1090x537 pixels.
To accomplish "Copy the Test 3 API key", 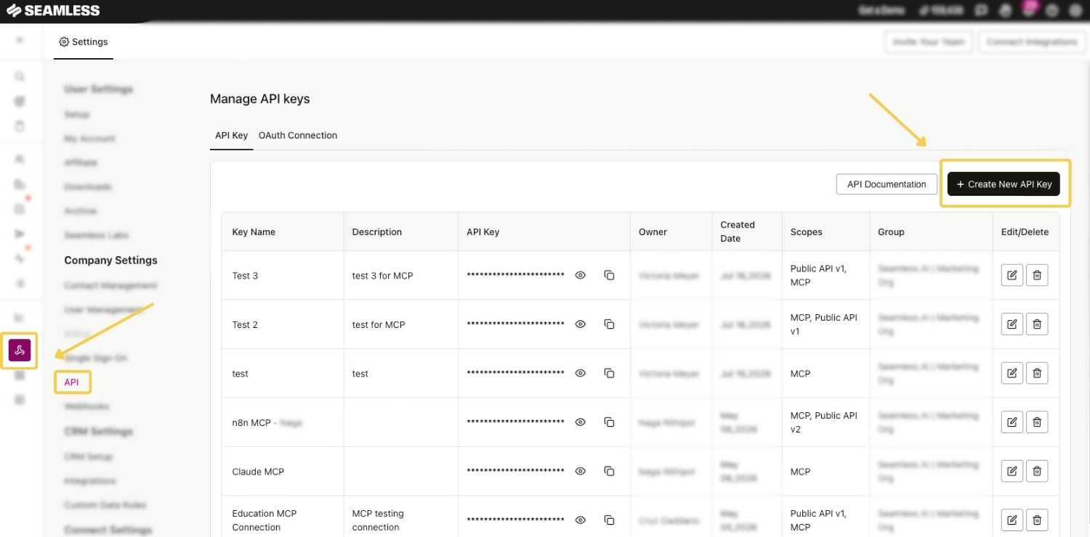I will tap(609, 276).
